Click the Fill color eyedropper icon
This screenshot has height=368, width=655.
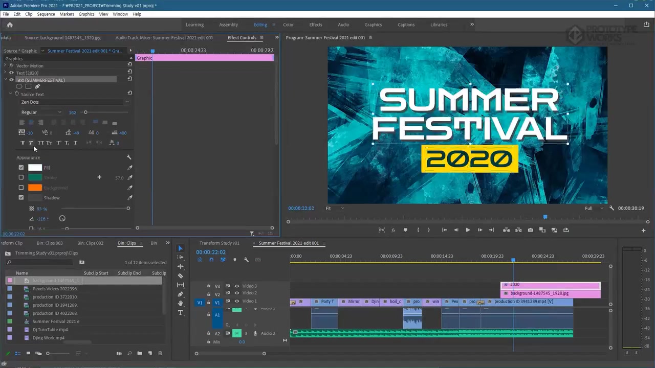pyautogui.click(x=130, y=168)
